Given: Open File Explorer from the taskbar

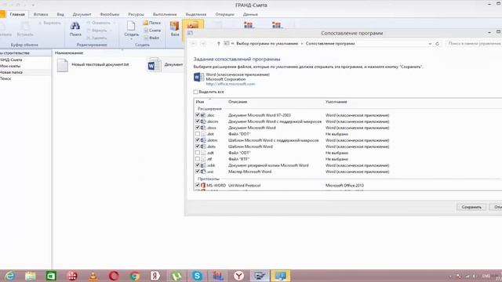Looking at the screenshot, I should [31, 276].
